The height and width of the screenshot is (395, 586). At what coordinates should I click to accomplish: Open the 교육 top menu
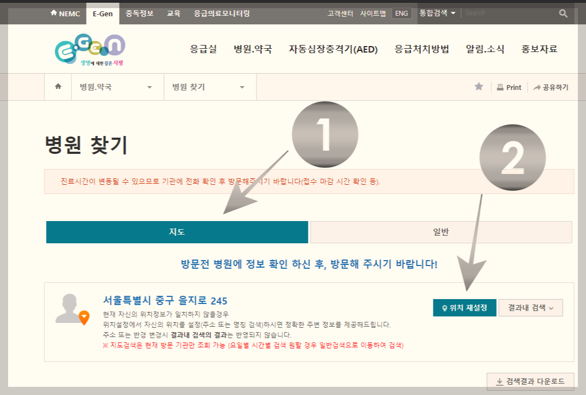click(173, 14)
